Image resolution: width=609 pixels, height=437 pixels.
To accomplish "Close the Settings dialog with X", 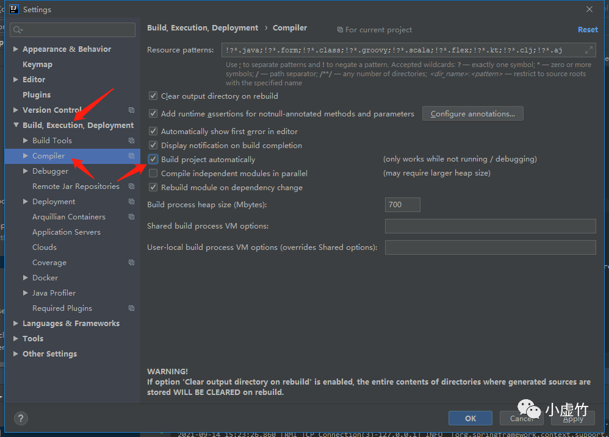I will (x=589, y=9).
